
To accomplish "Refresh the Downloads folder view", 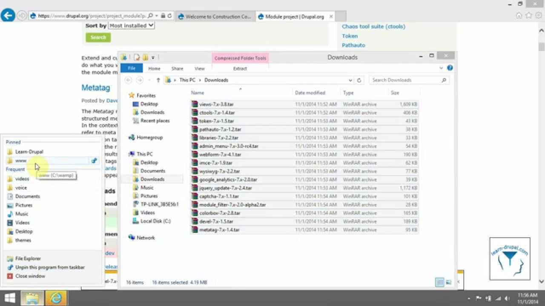I will pos(359,80).
